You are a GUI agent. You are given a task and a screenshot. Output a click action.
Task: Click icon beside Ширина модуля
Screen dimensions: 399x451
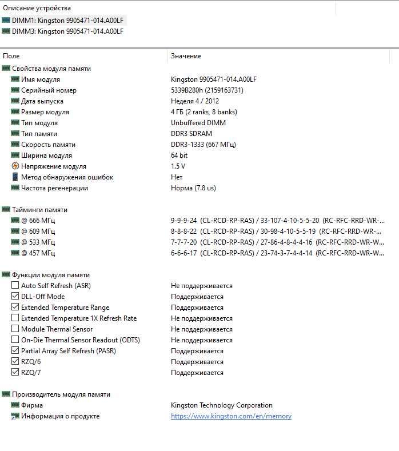[x=15, y=155]
